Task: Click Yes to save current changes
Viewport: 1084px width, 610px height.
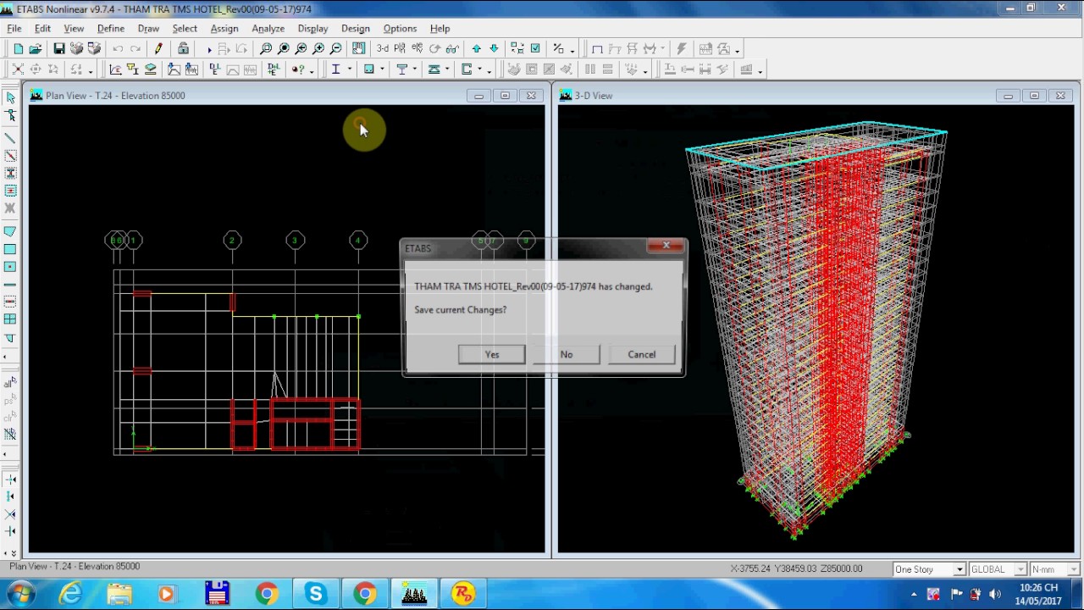Action: pos(492,354)
